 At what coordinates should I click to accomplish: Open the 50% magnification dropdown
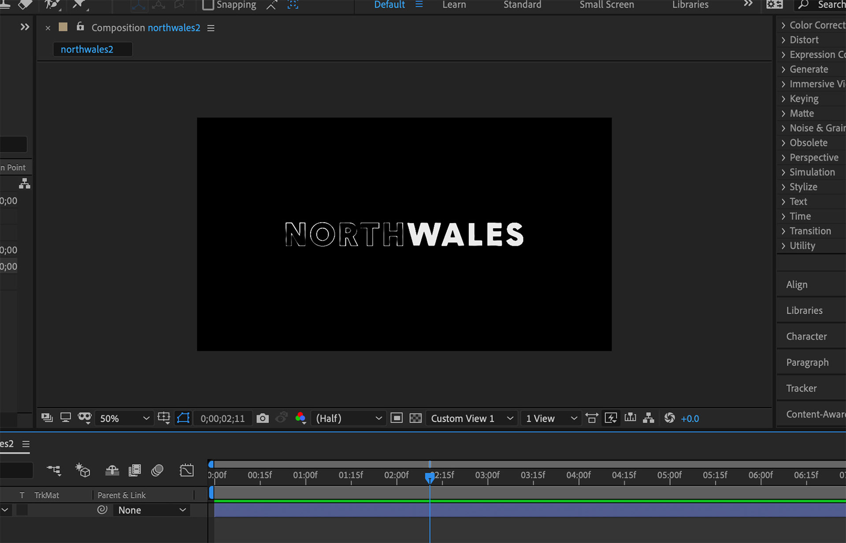click(x=124, y=418)
